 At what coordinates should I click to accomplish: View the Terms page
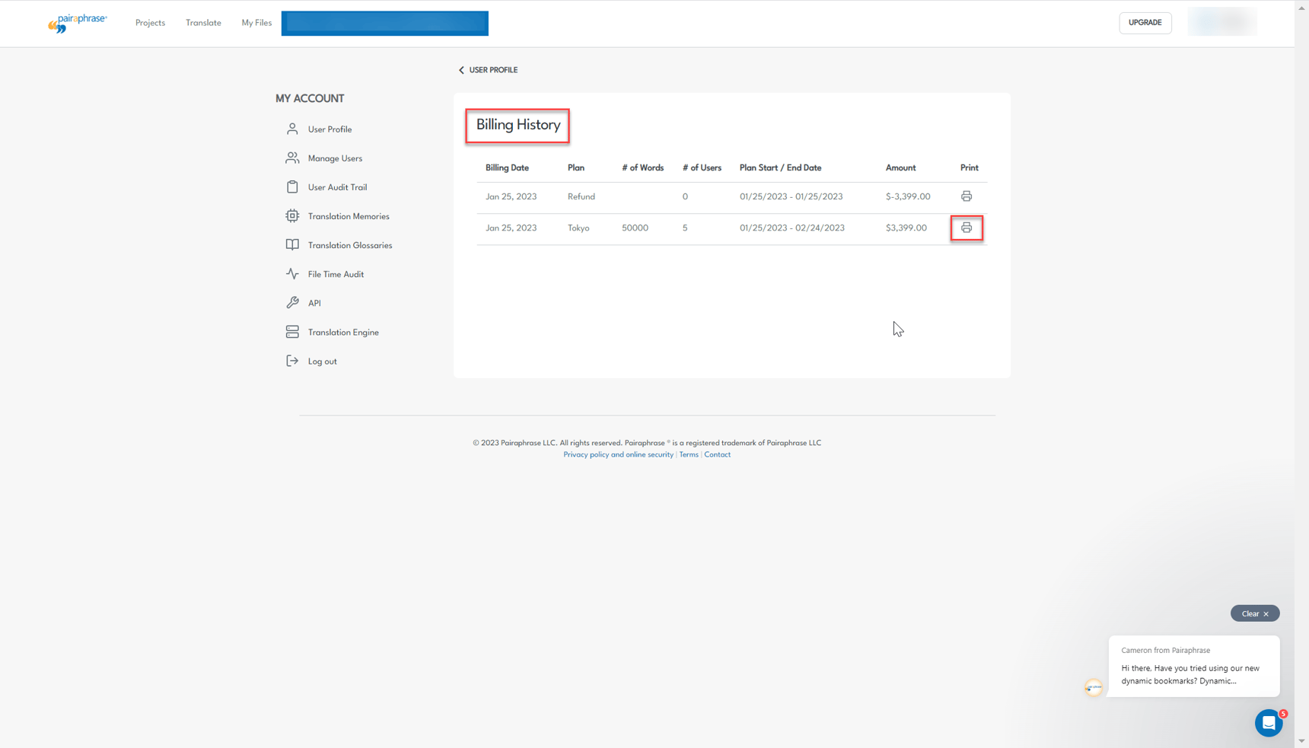(688, 454)
